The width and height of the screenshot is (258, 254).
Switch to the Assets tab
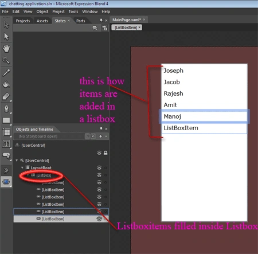click(x=42, y=21)
